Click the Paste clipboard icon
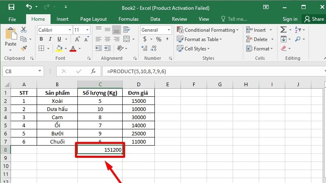 [11, 34]
